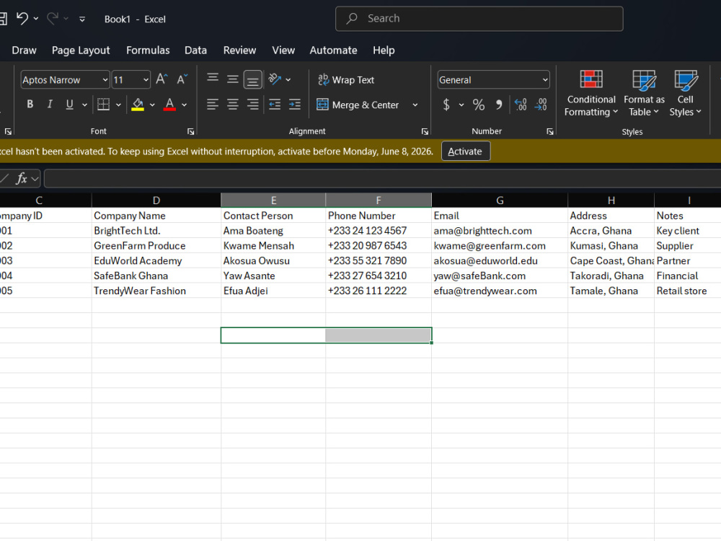This screenshot has width=721, height=541.
Task: Click the Redo arrow icon
Action: pyautogui.click(x=53, y=19)
